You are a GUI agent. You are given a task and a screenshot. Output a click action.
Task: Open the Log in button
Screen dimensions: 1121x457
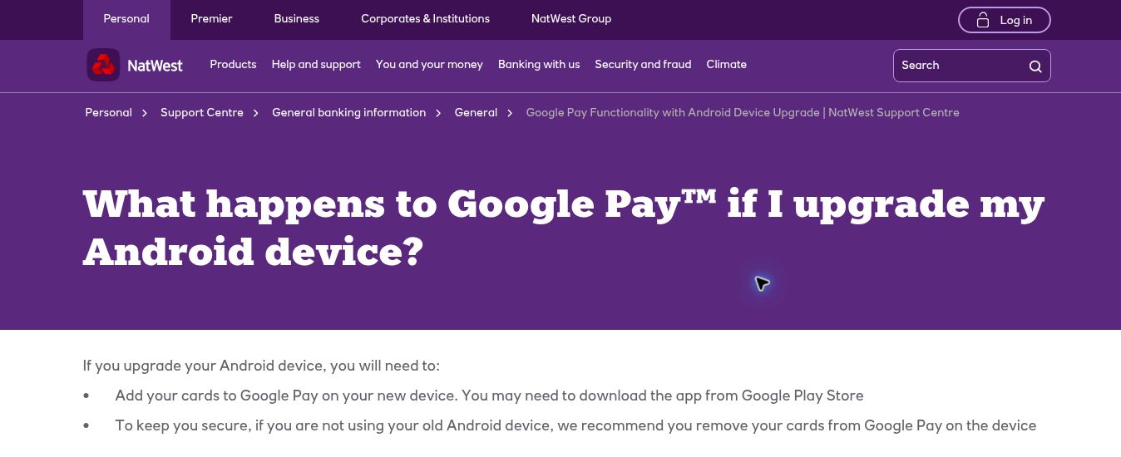(x=1004, y=20)
